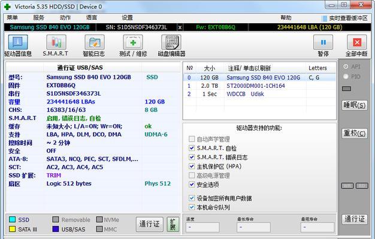
Task: Click the 通行证 USB/SAS header
Action: (80, 68)
